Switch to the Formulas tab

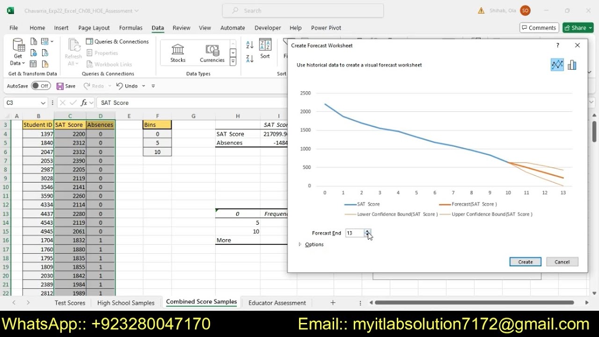(131, 28)
